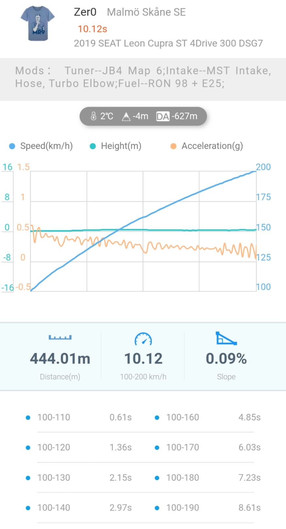Click the orange 10.12s result time
The image size is (286, 529).
tap(92, 29)
